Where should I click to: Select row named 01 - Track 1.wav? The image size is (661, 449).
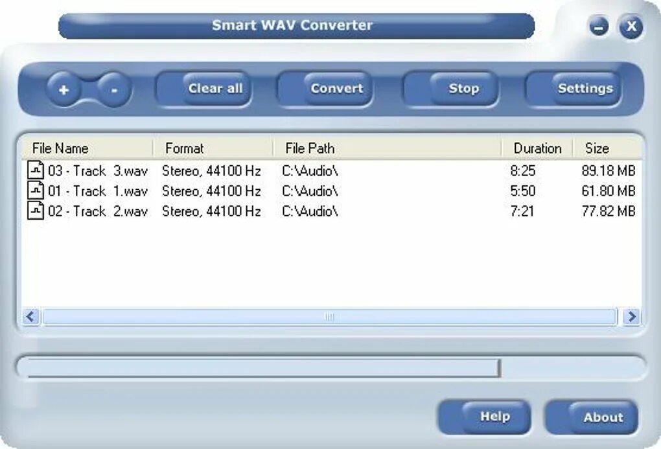[x=331, y=190]
